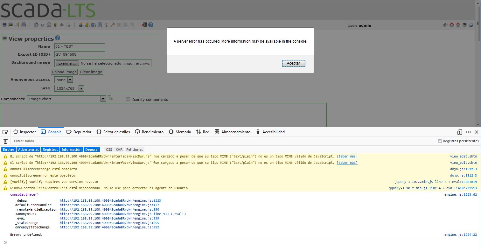
Task: Switch to the Red devtools tab
Action: tap(203, 132)
